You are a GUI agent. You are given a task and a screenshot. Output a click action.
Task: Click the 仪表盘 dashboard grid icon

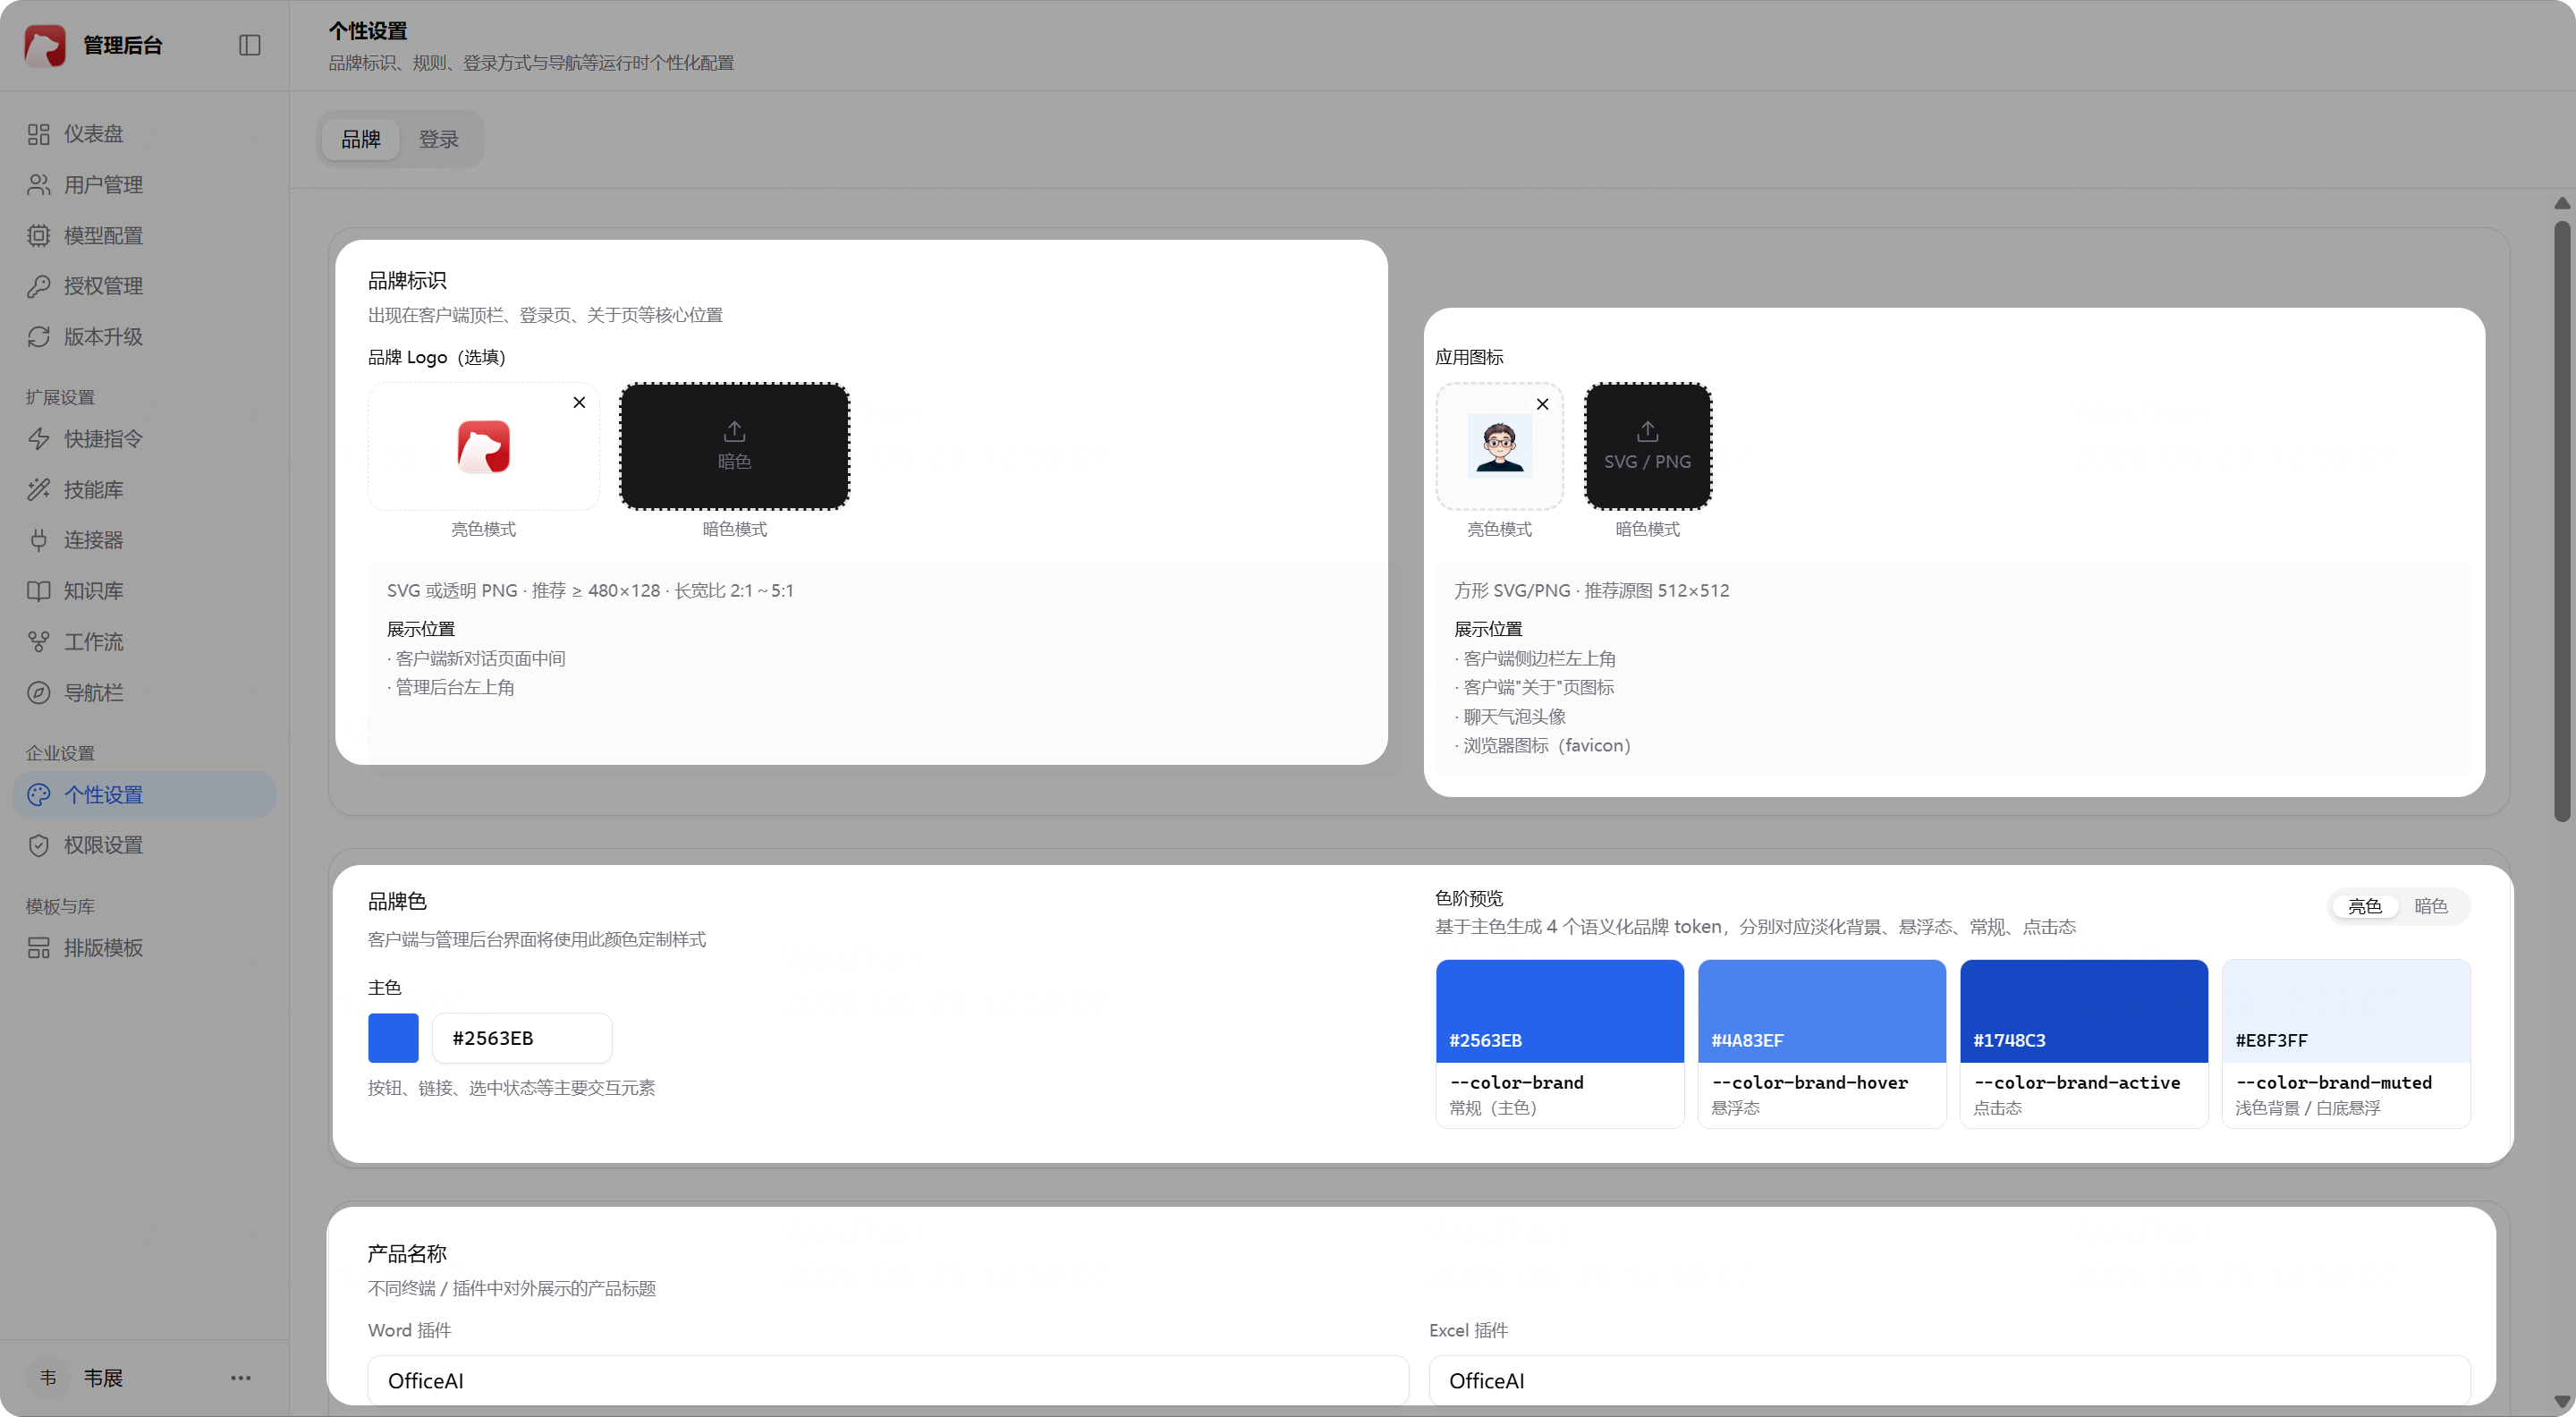pyautogui.click(x=38, y=134)
